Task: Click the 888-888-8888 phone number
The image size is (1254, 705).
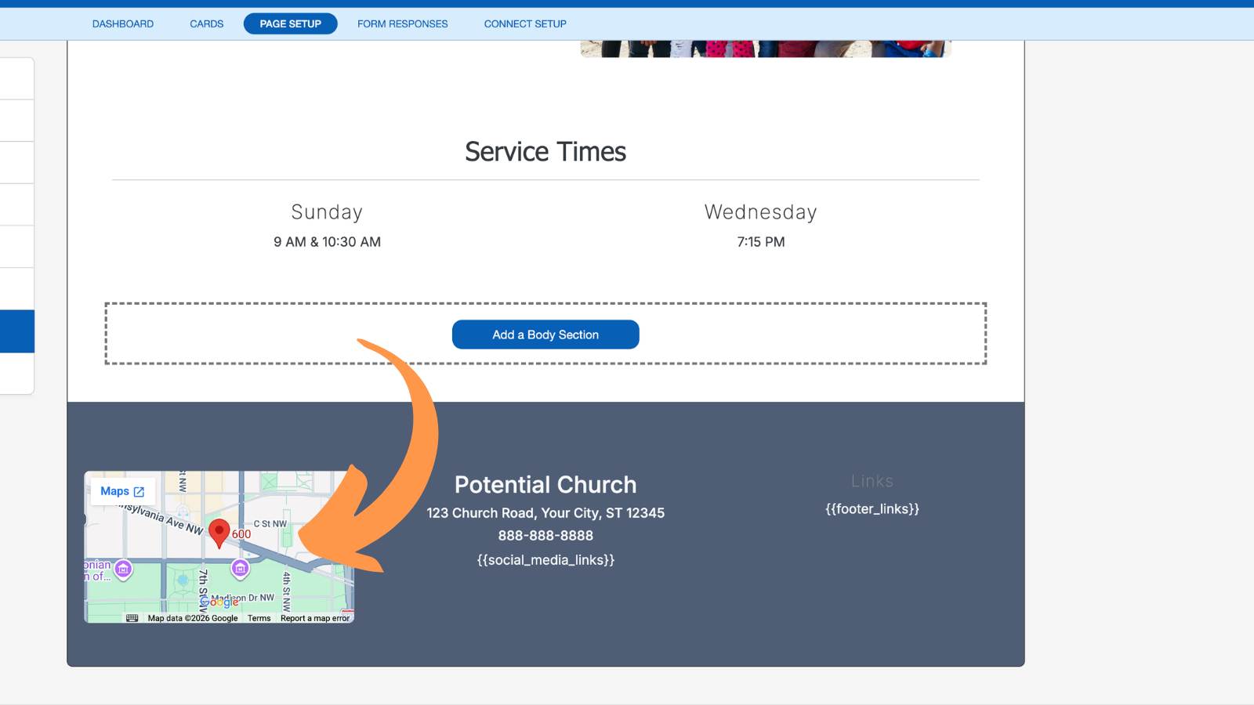Action: 545,536
